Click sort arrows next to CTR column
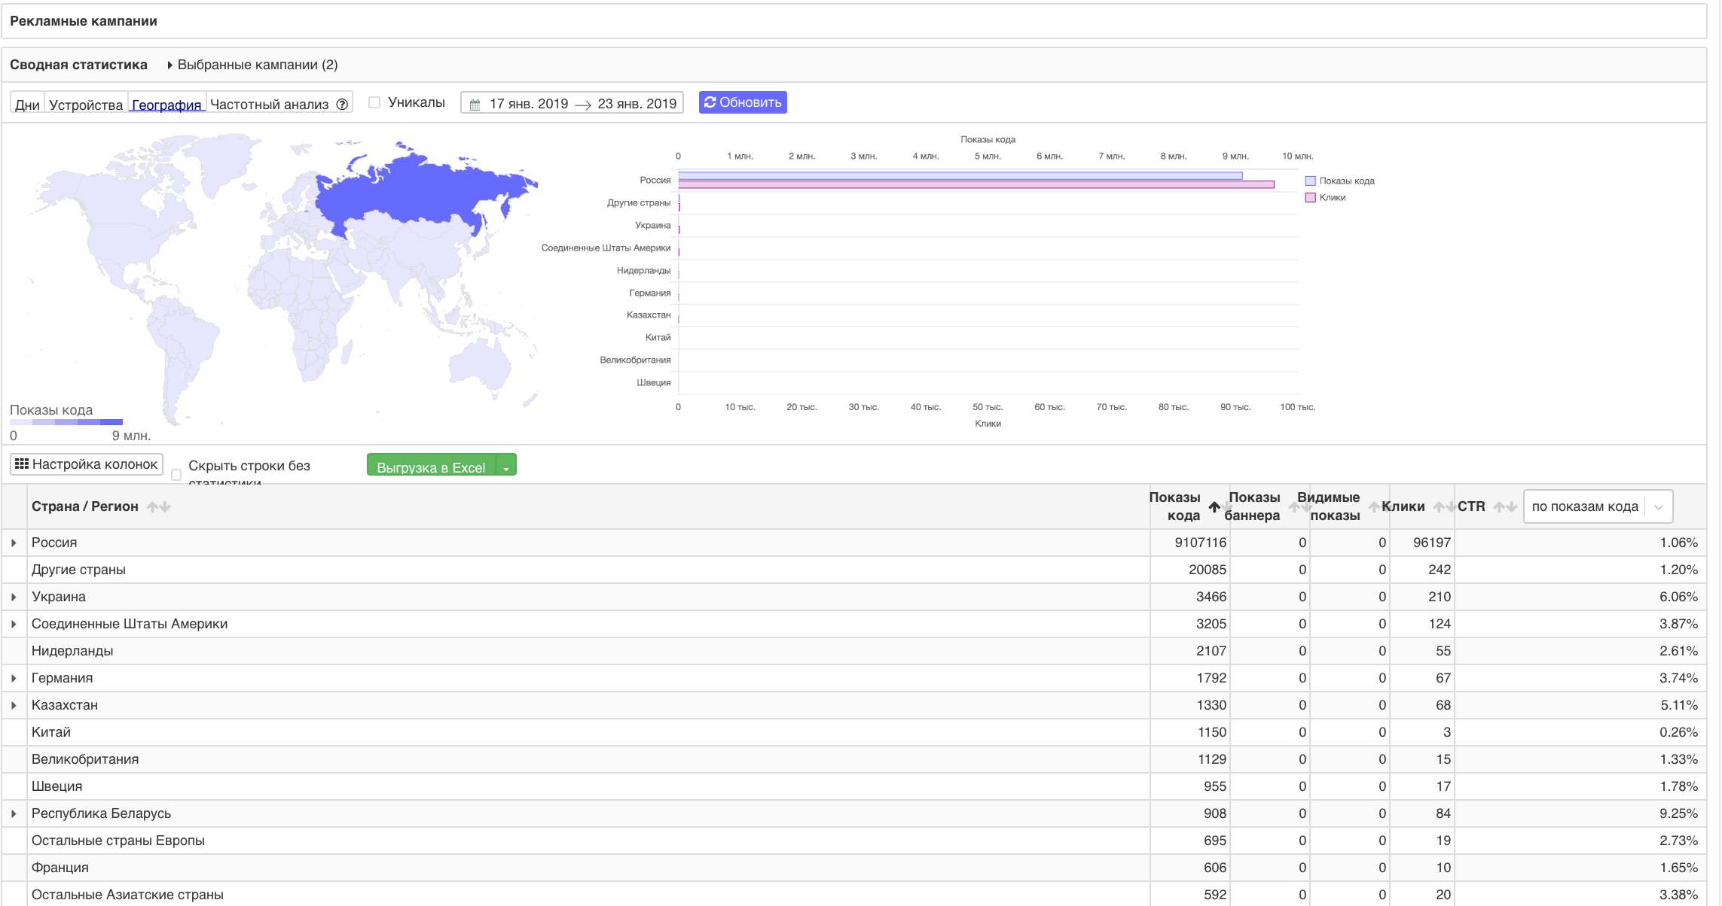The image size is (1722, 906). coord(1504,506)
